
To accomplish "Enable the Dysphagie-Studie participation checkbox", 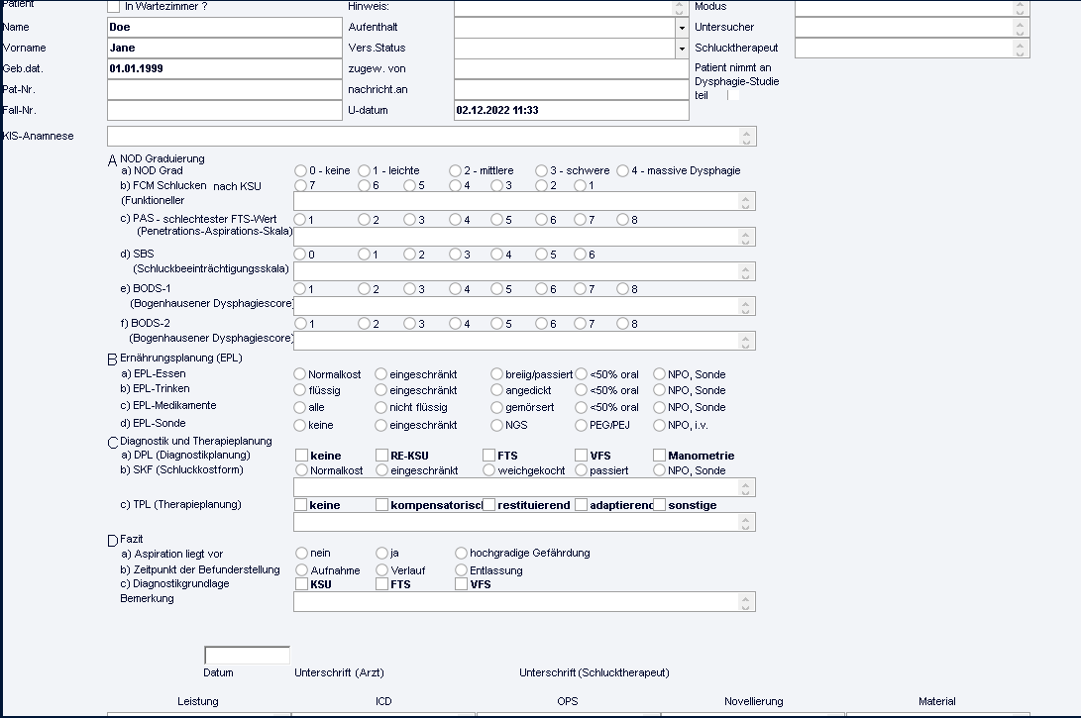I will 733,95.
